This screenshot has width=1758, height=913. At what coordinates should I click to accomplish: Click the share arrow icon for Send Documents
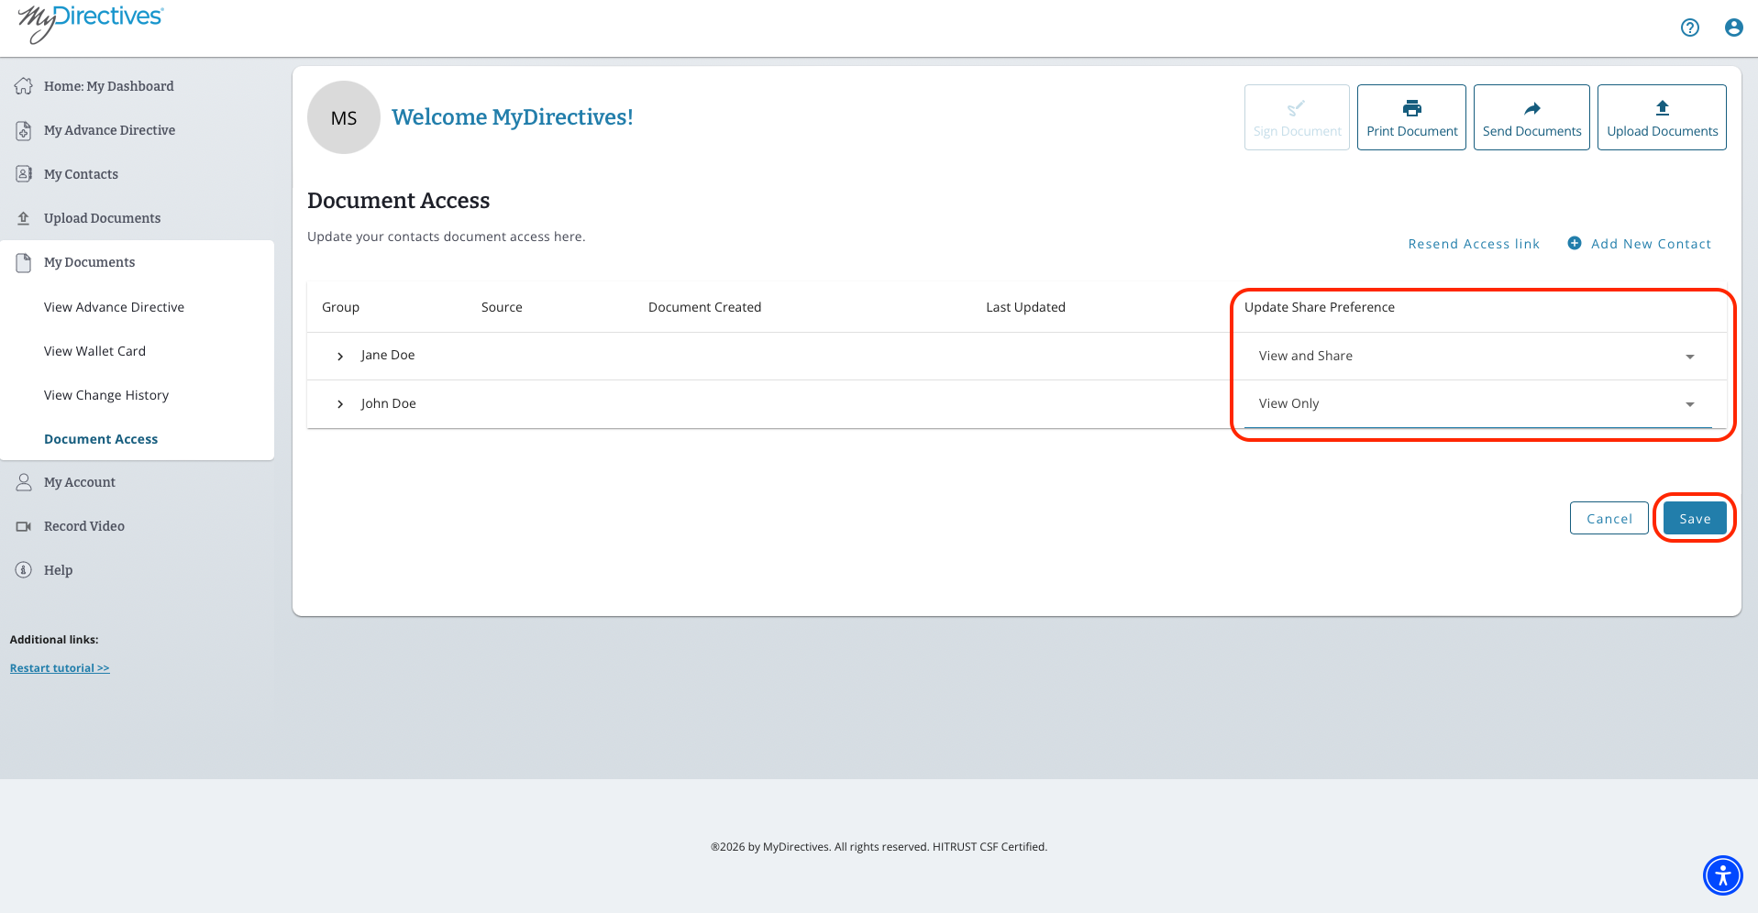point(1532,108)
